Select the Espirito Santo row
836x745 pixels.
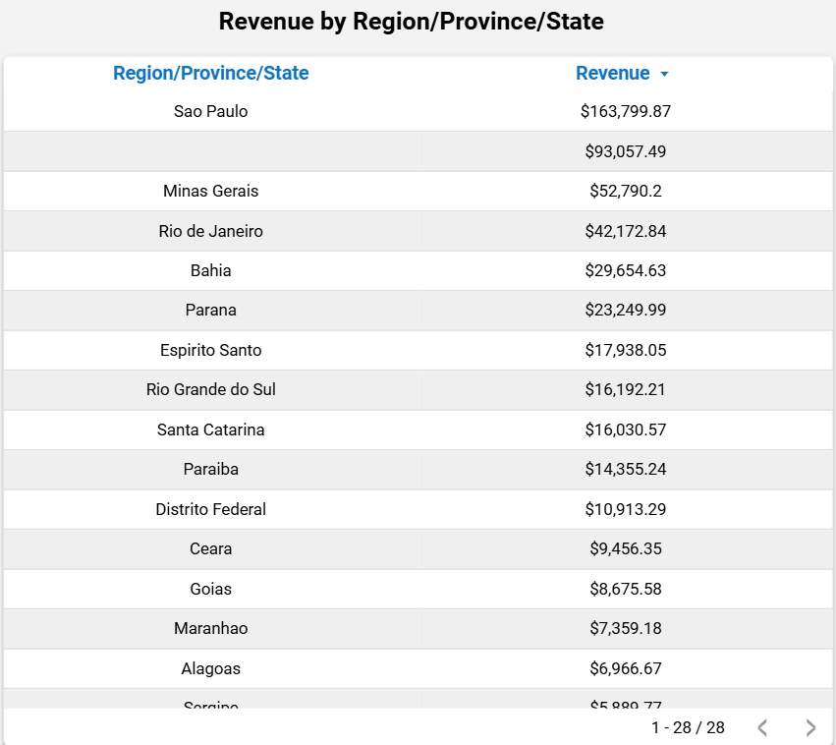pyautogui.click(x=210, y=350)
